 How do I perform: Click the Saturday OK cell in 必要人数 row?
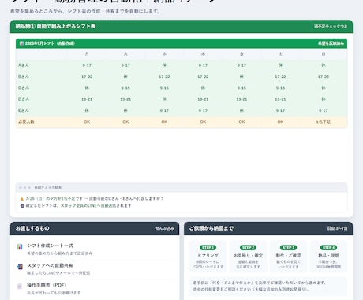coord(280,122)
